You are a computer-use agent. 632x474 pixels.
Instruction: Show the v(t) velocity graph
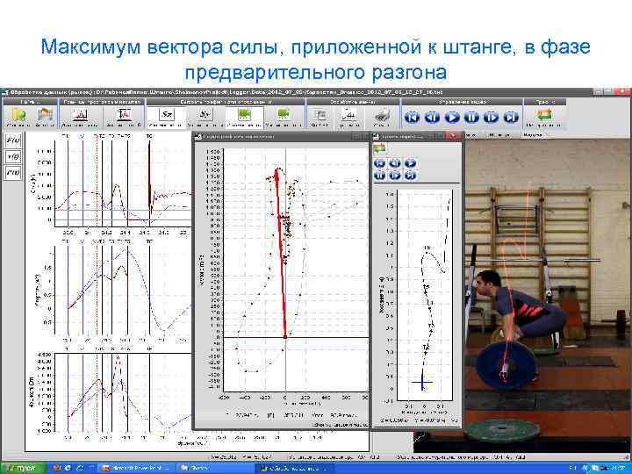point(13,156)
